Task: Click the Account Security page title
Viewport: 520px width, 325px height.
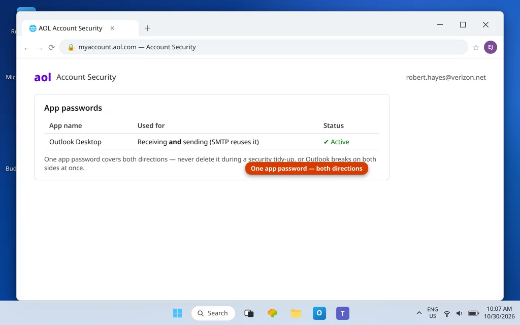Action: [x=86, y=77]
